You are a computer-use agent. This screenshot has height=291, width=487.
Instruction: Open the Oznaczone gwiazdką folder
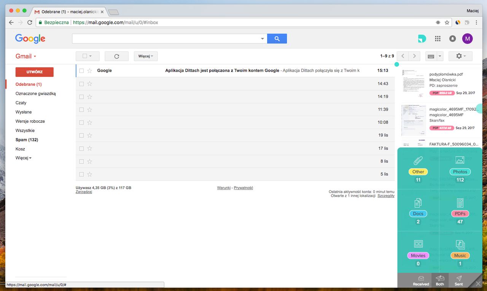[35, 93]
